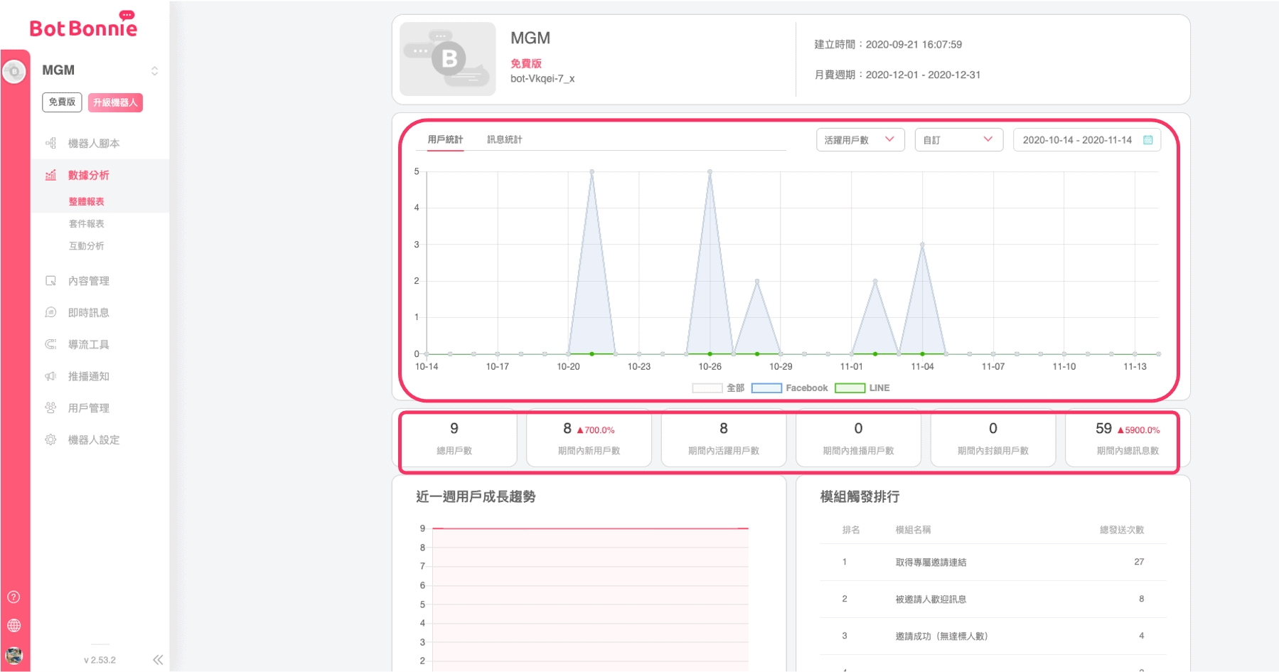Click the language globe icon

[14, 626]
